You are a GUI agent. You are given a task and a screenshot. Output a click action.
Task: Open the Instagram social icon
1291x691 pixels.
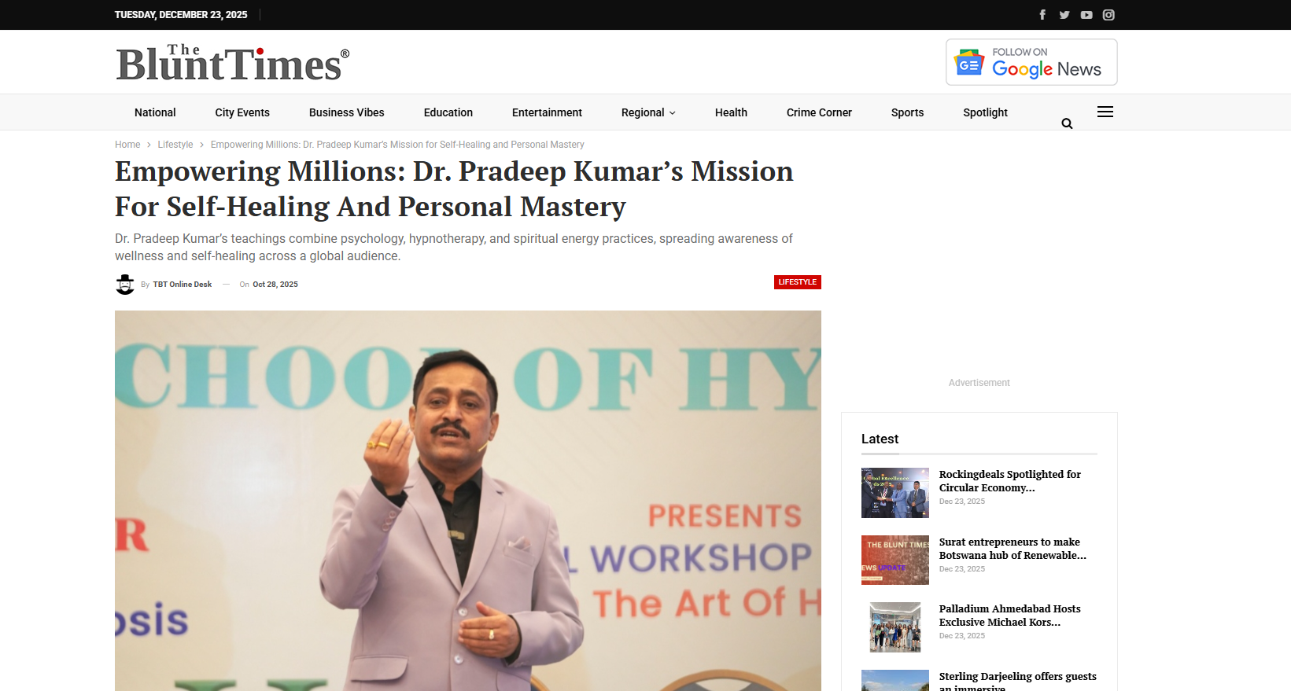click(x=1108, y=15)
